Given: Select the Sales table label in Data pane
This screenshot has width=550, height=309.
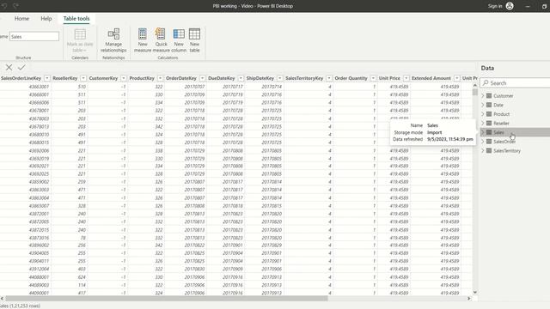Looking at the screenshot, I should [x=498, y=132].
